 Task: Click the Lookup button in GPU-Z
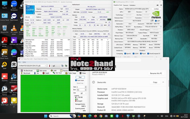pyautogui.click(x=156, y=9)
